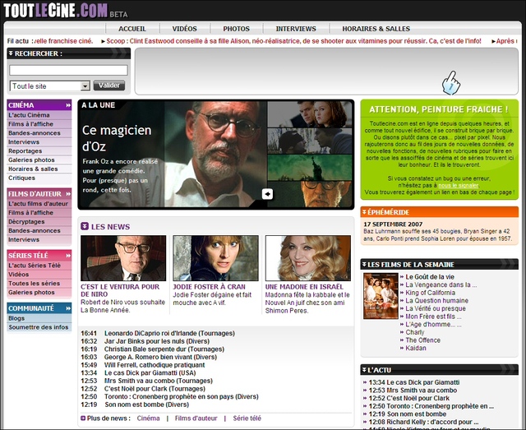Click the TouteLeCine.com logo
Screen dimensions: 526x430
(x=54, y=11)
